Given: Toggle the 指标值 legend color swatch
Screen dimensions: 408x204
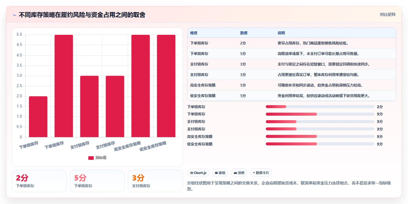Looking at the screenshot, I should tap(91, 158).
